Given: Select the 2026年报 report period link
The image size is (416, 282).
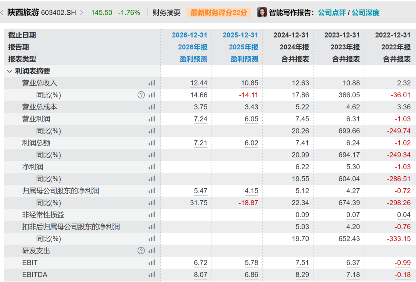Looking at the screenshot, I should [x=193, y=47].
